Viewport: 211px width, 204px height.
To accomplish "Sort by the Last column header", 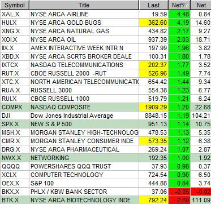I will [154, 5].
